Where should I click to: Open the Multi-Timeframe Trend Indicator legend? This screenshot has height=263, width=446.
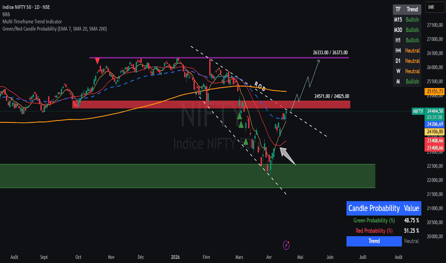coord(32,22)
